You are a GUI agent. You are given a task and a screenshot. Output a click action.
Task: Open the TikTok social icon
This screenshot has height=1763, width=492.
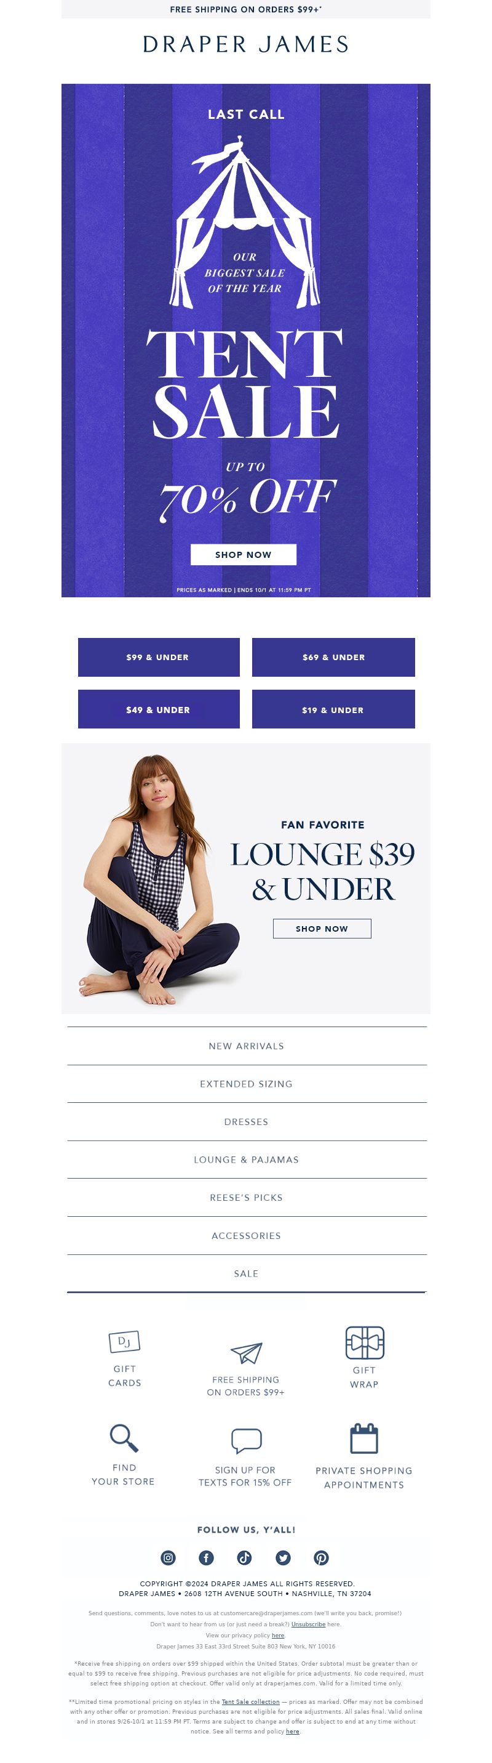(245, 1558)
